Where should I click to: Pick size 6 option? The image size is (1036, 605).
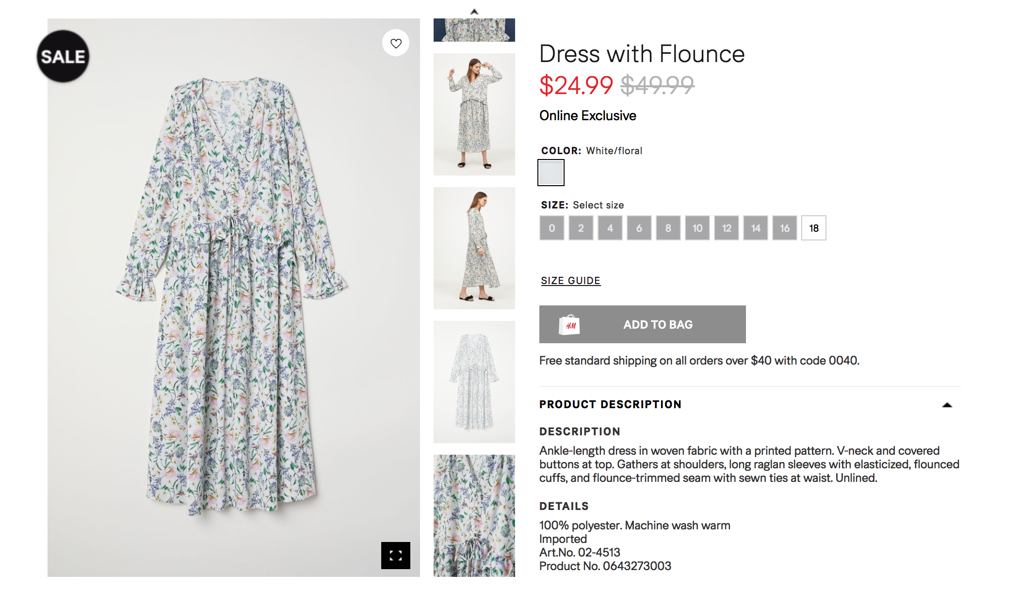(x=639, y=228)
